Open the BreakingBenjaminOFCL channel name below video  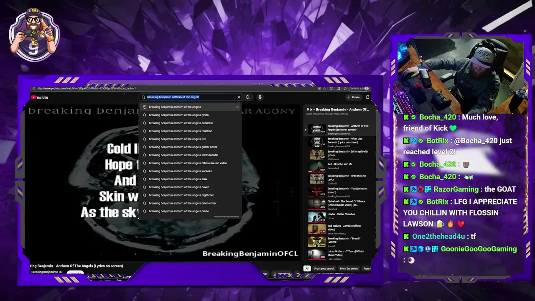coord(47,272)
